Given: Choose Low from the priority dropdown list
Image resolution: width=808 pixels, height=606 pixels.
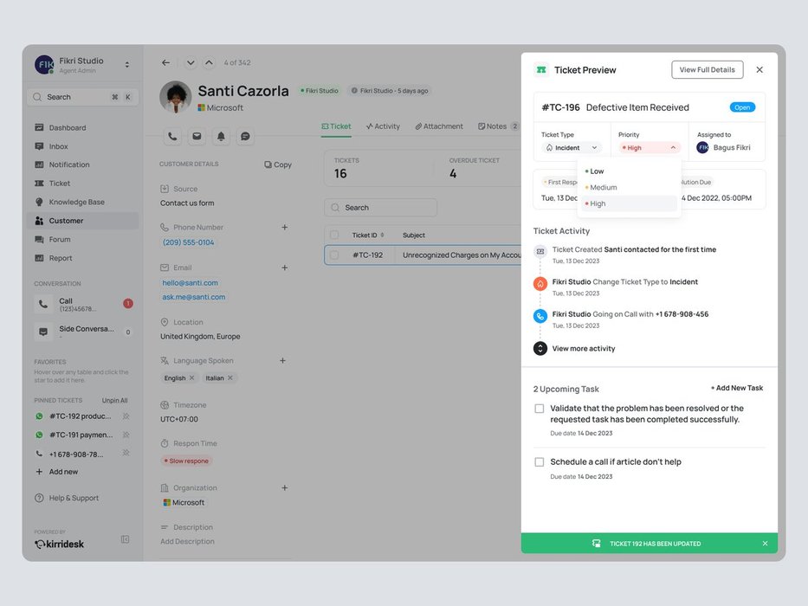Looking at the screenshot, I should pyautogui.click(x=597, y=171).
